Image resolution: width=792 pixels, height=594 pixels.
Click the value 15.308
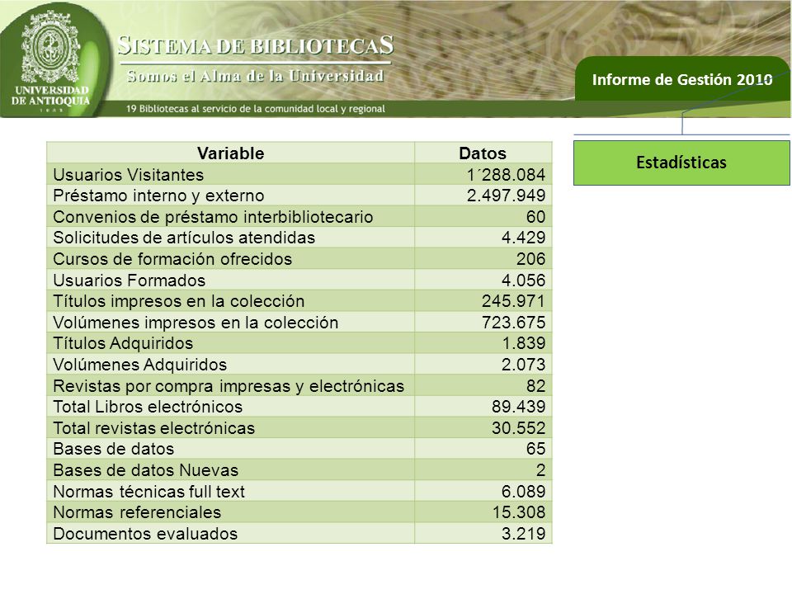tap(518, 512)
